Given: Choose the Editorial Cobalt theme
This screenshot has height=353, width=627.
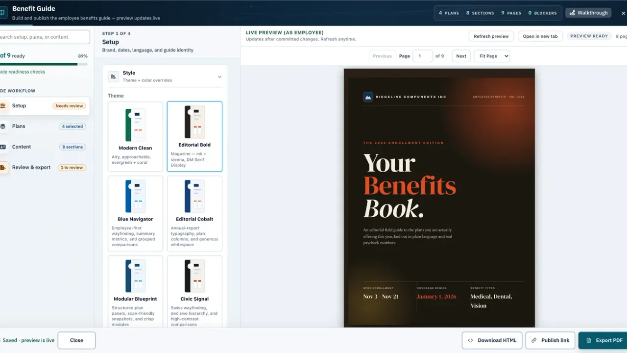Looking at the screenshot, I should tap(194, 214).
